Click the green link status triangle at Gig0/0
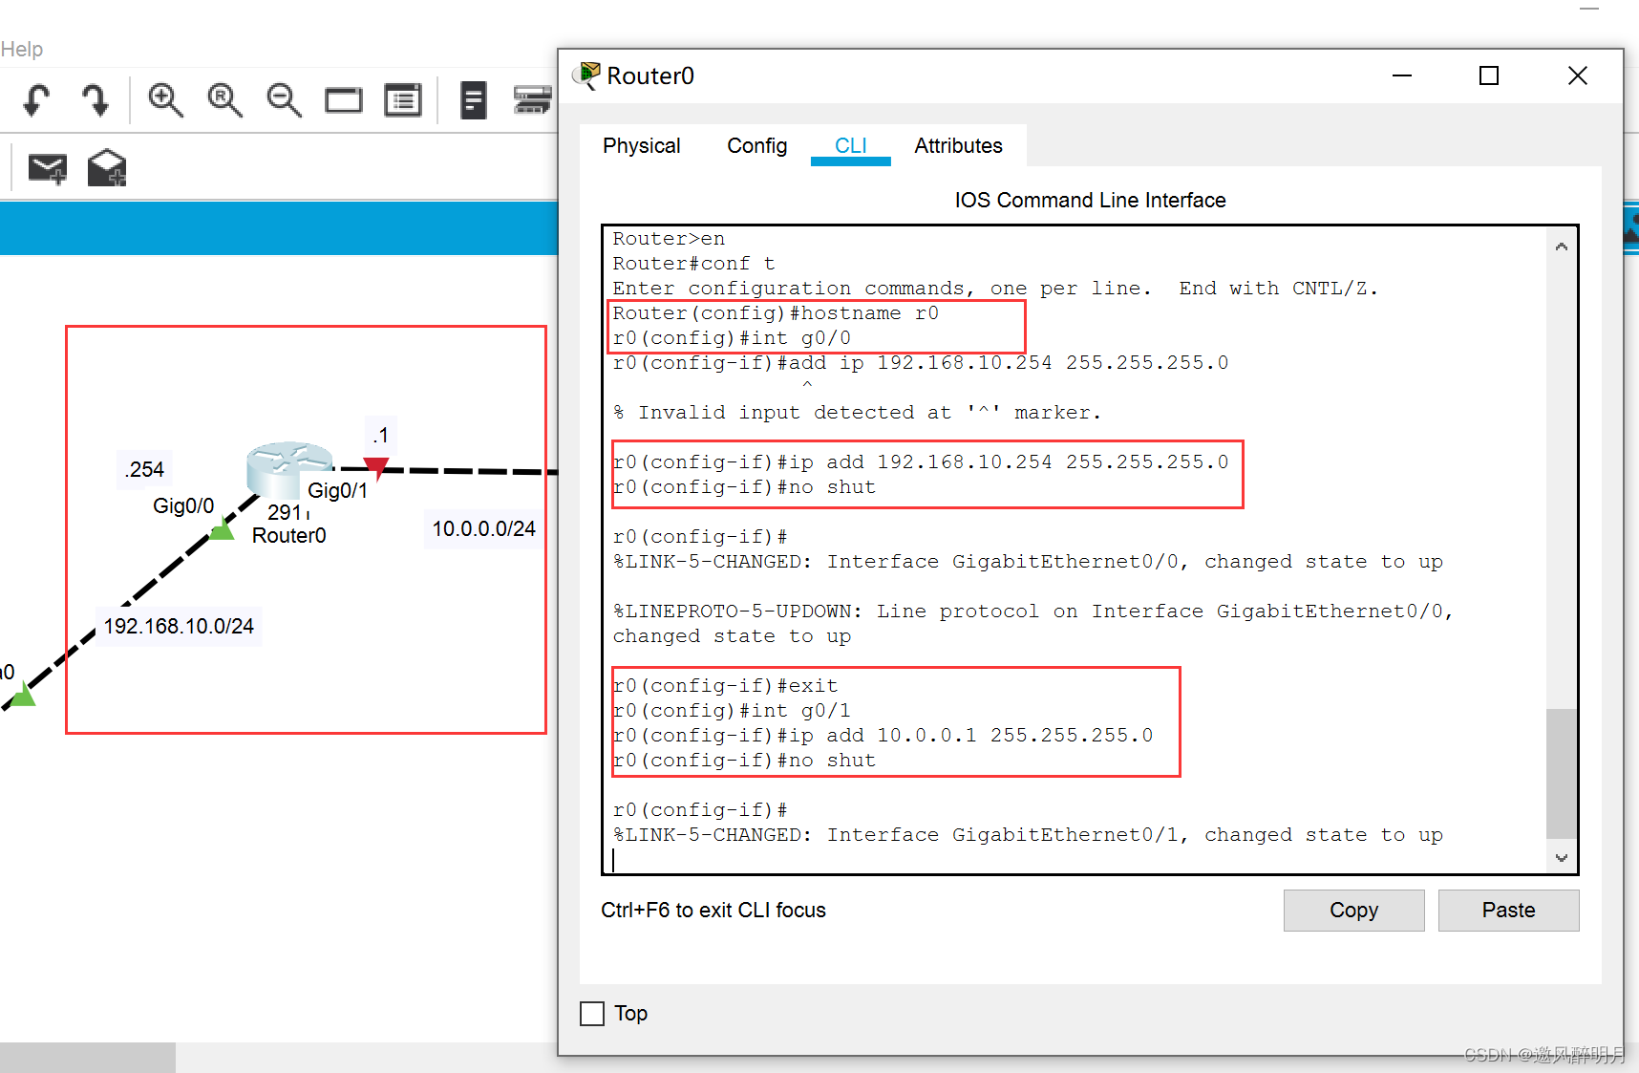Screen dimensions: 1639x1073 (222, 527)
